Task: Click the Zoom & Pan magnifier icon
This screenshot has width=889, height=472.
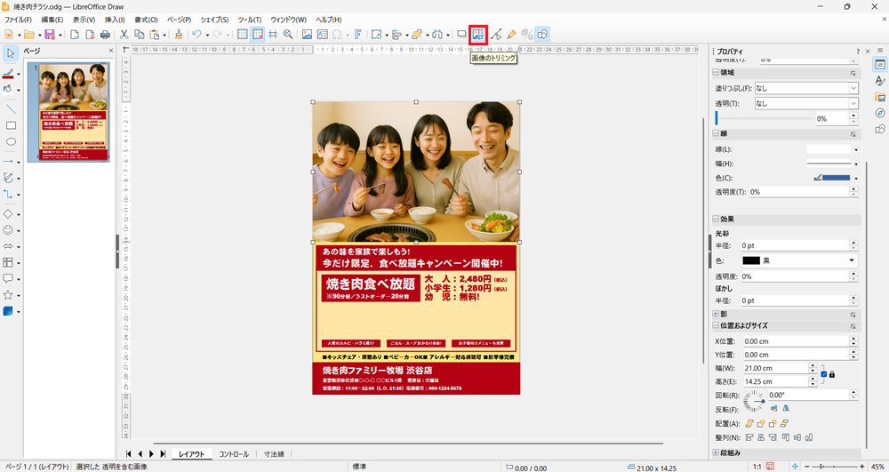Action: tap(288, 35)
